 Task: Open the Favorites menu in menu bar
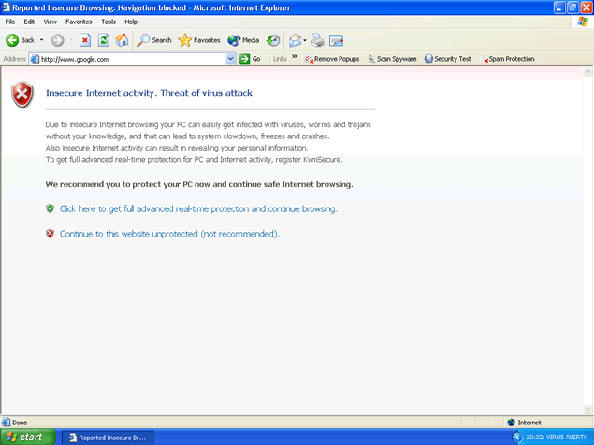pos(78,21)
